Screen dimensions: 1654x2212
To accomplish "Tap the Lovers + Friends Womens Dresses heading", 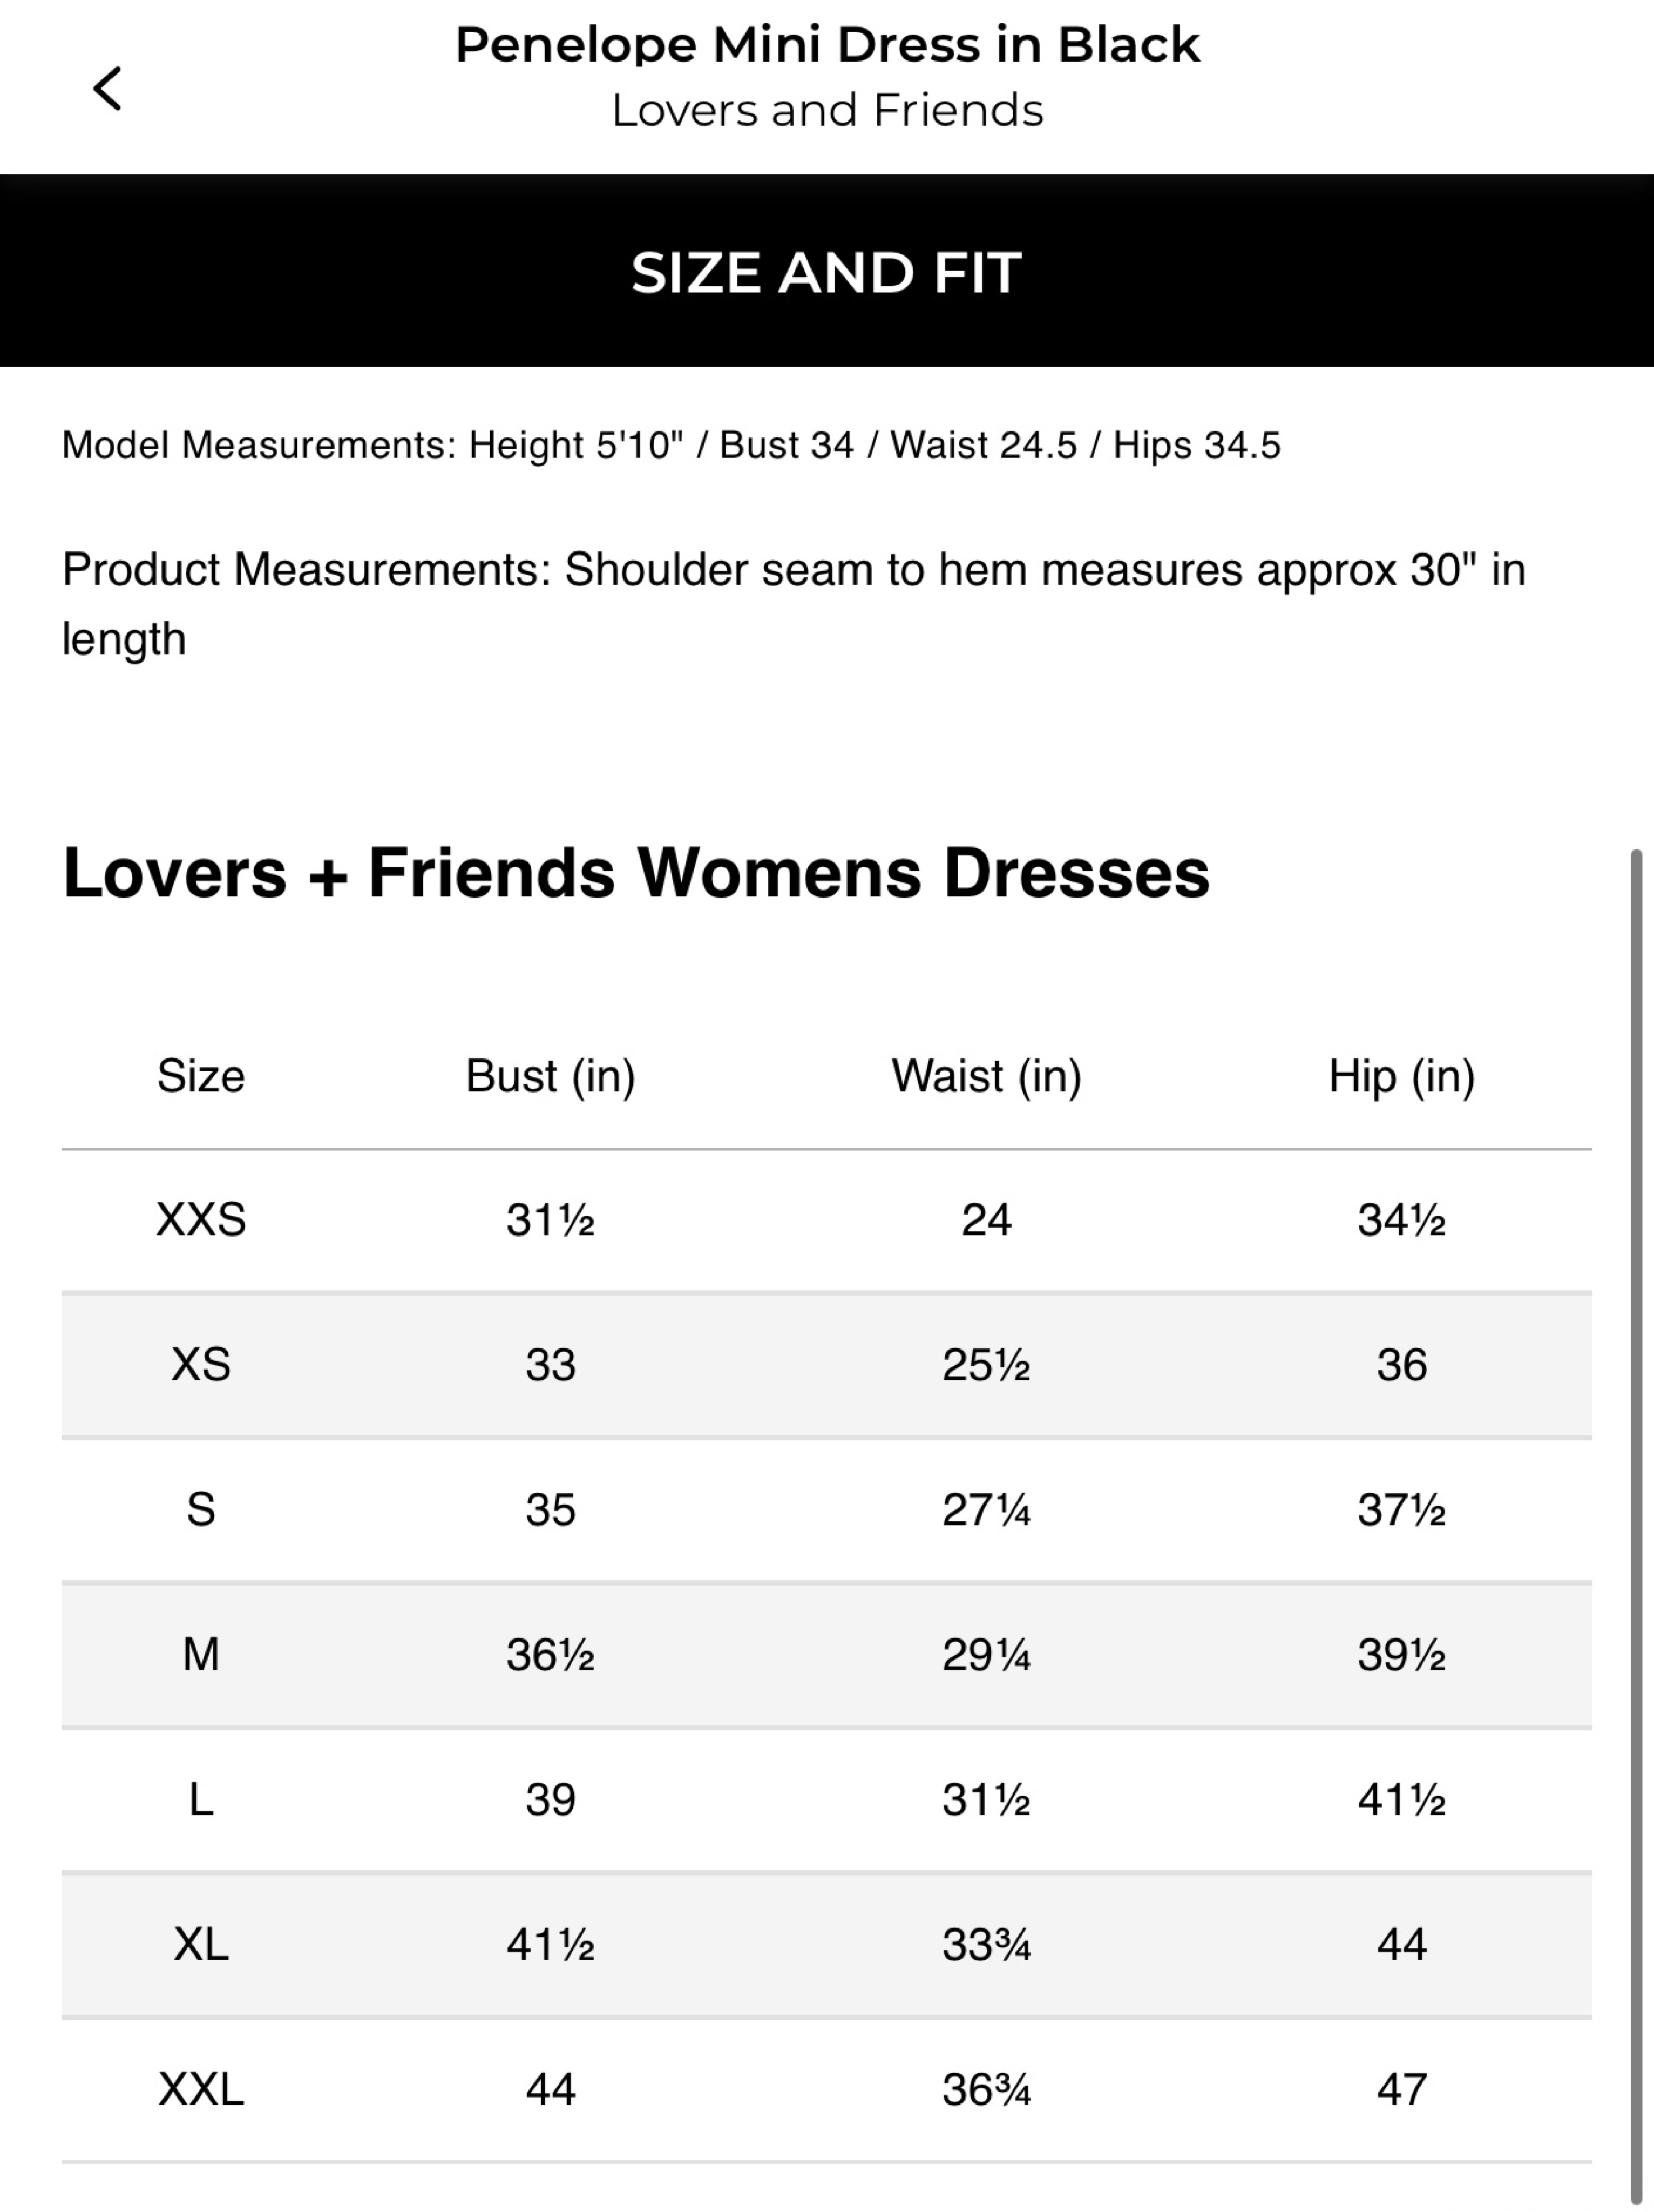I will pyautogui.click(x=635, y=873).
